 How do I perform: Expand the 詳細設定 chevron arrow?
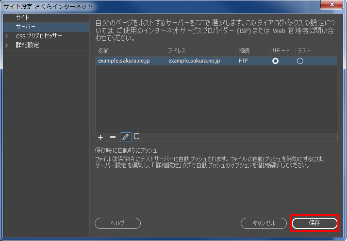(7, 45)
